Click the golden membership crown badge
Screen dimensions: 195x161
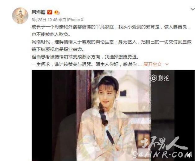click(57, 12)
